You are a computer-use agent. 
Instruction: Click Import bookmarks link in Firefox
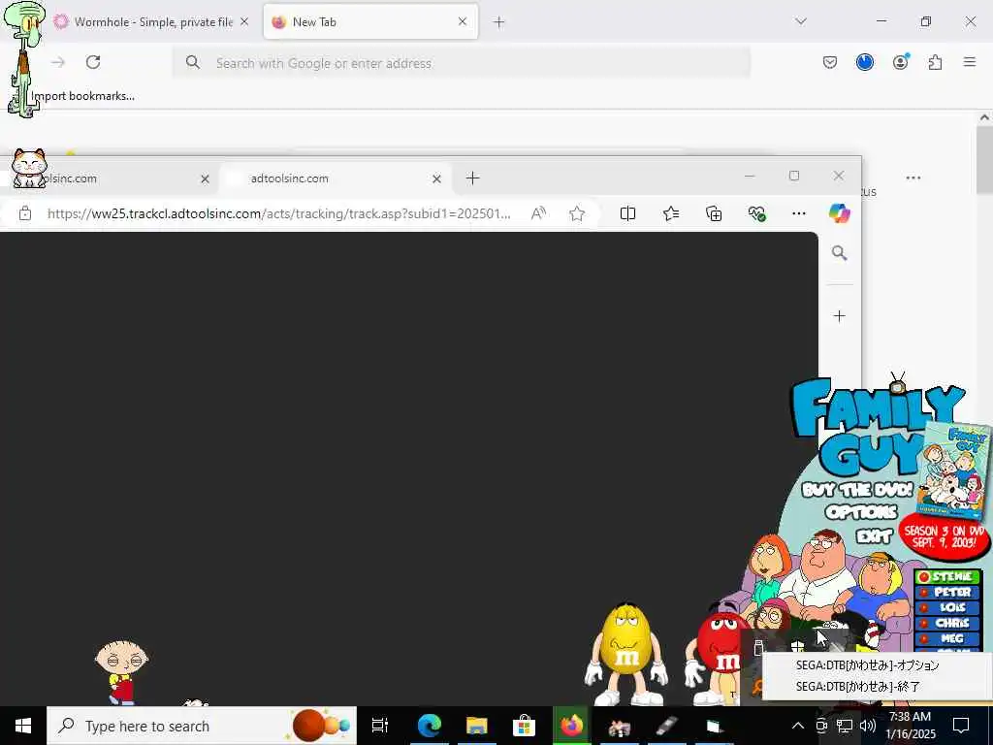coord(82,96)
